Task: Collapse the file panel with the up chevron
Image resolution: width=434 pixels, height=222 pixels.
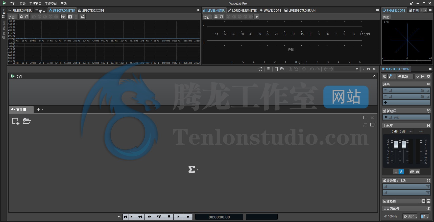Action: coord(374,76)
